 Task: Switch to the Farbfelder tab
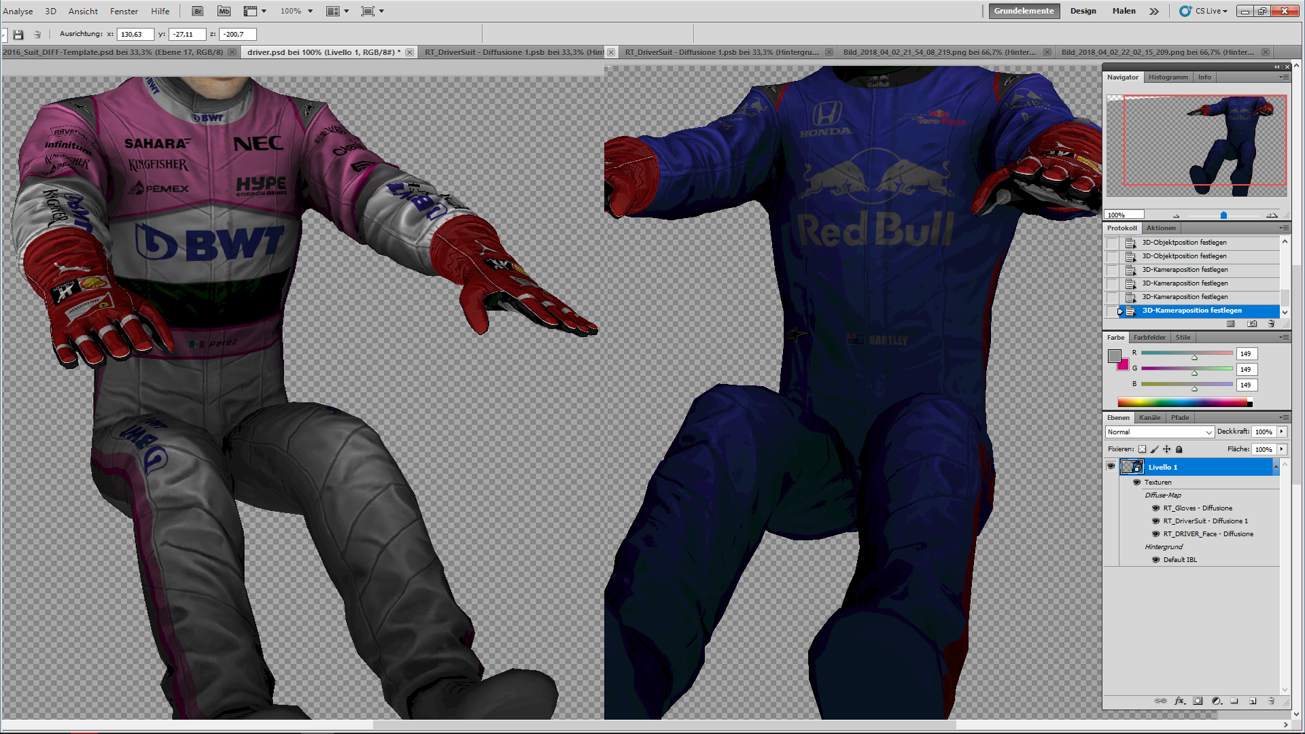point(1149,338)
